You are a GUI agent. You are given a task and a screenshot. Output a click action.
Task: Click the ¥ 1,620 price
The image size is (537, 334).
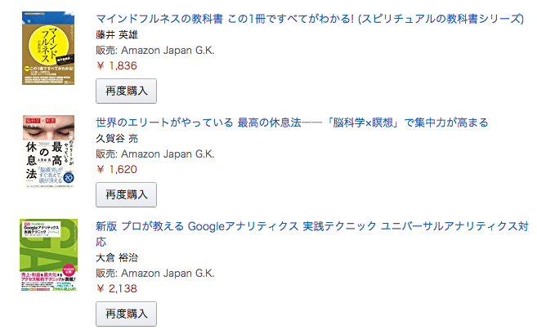click(117, 169)
